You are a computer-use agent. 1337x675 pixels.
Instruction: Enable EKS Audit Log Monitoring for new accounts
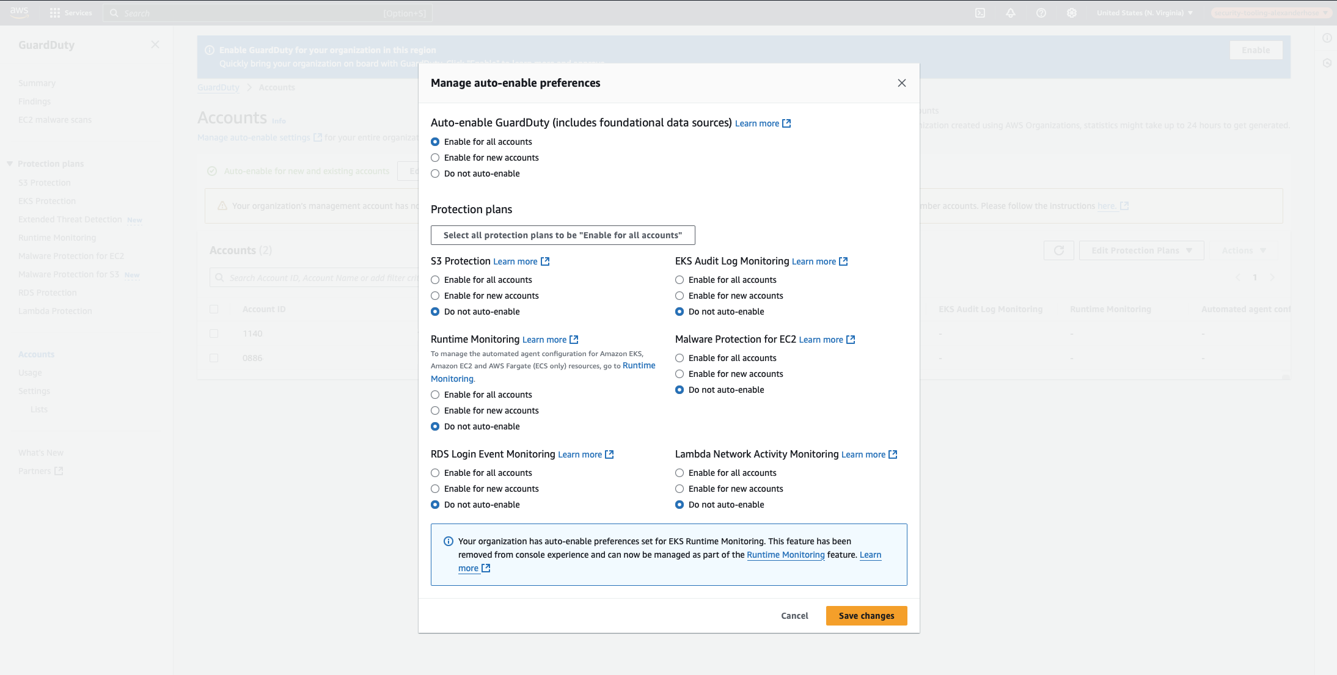click(679, 296)
